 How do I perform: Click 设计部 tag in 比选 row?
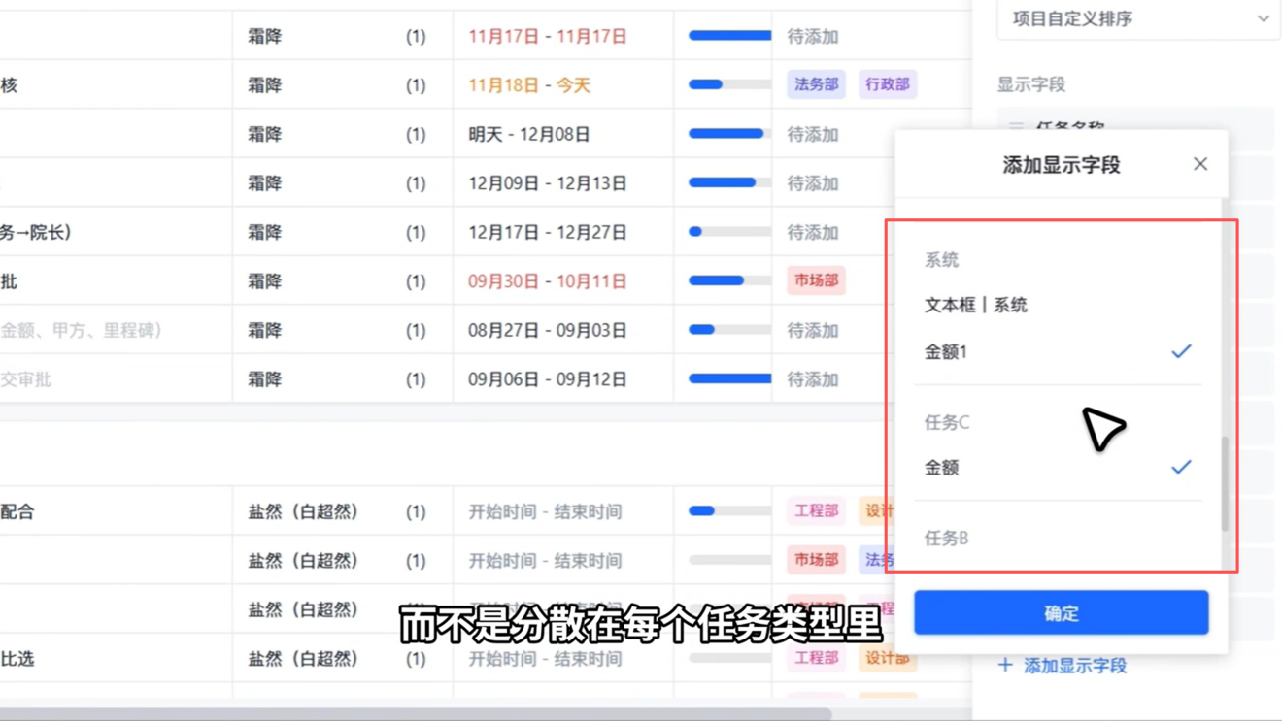click(887, 658)
